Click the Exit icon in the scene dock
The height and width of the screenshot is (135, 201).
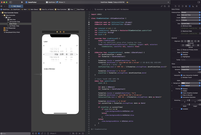point(64,32)
